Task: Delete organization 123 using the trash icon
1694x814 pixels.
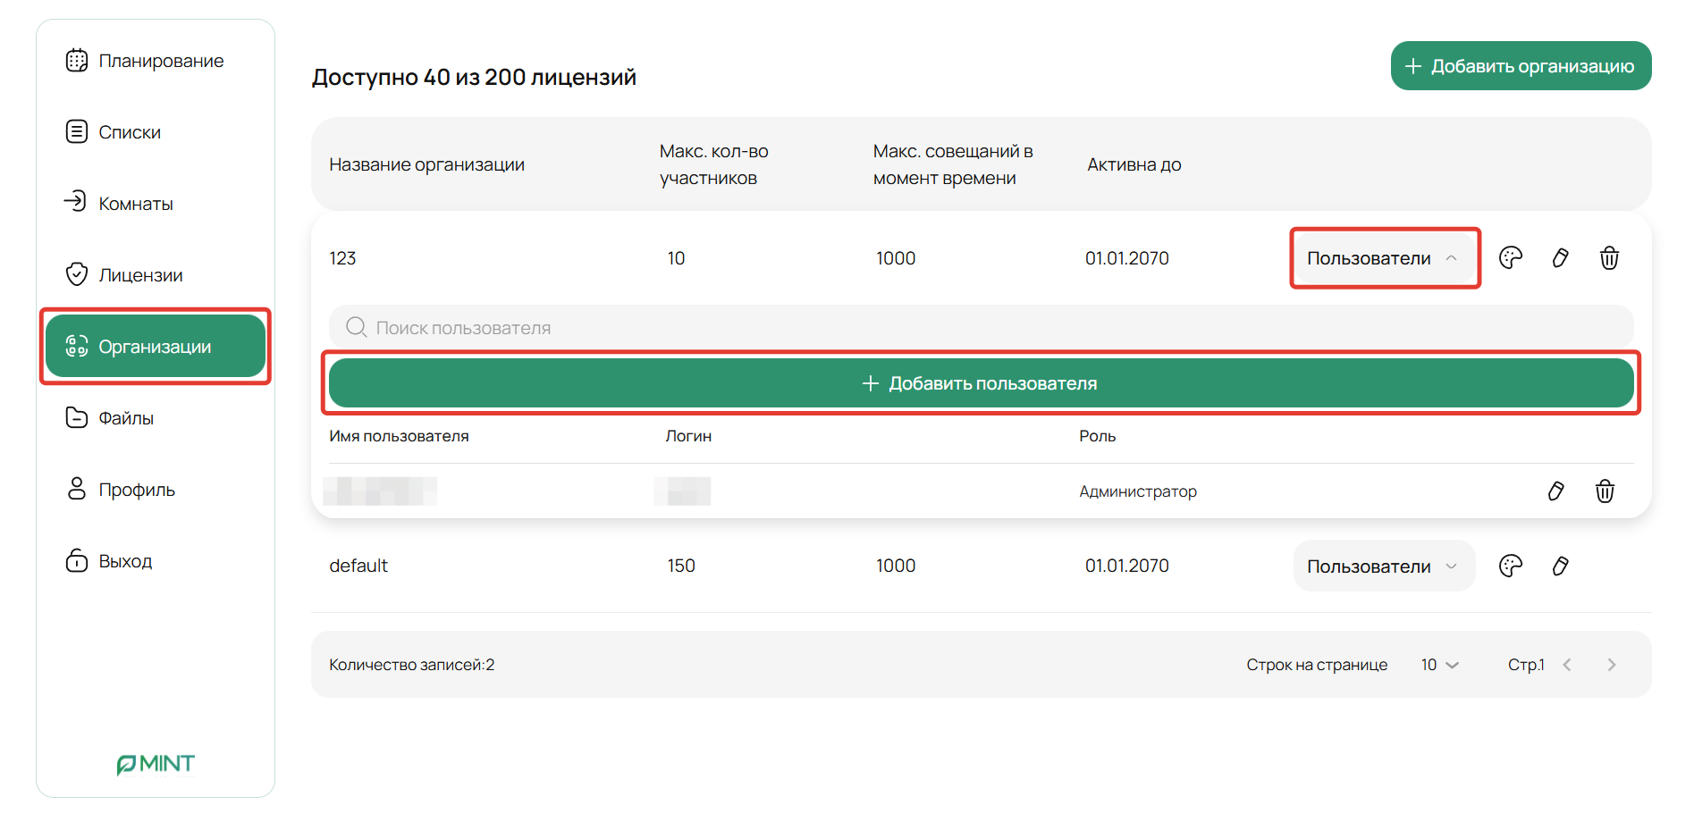Action: [1608, 258]
